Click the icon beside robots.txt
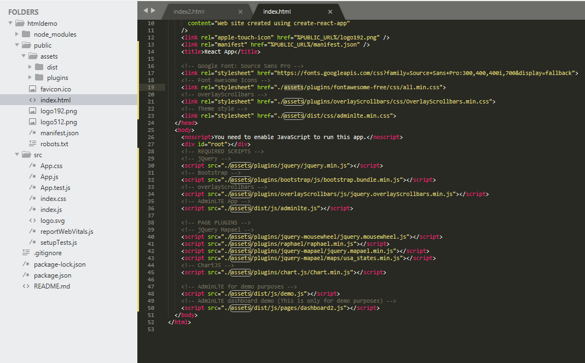Viewport: 585px width, 363px height. tap(33, 143)
